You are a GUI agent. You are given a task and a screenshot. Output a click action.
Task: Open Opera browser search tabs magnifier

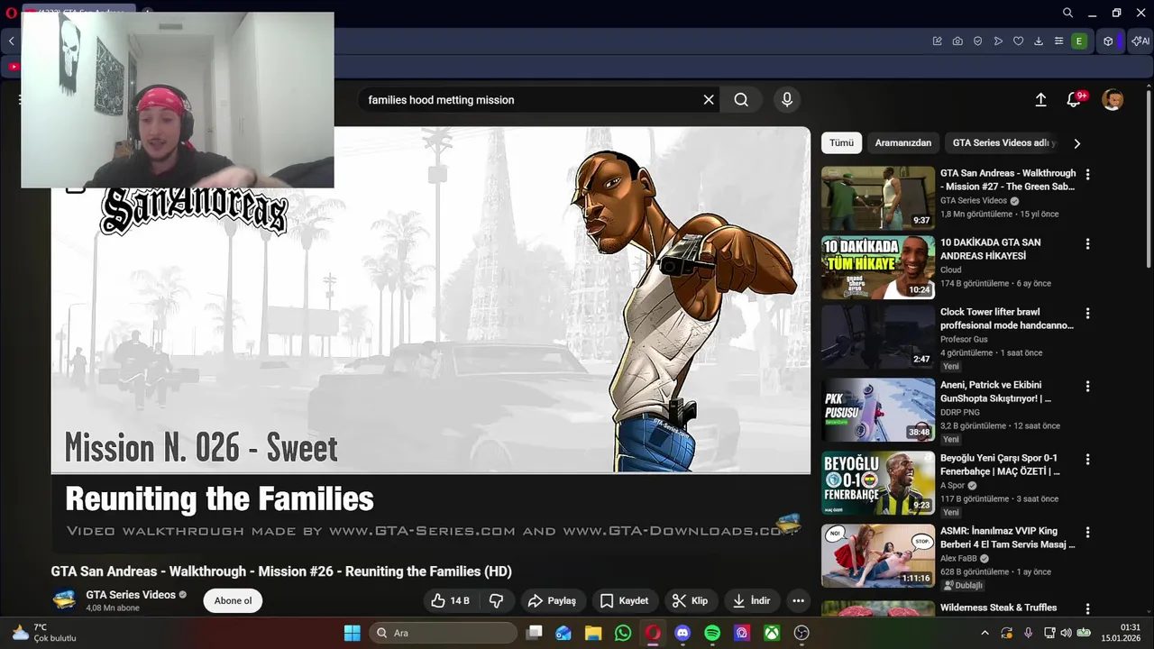(x=1067, y=13)
